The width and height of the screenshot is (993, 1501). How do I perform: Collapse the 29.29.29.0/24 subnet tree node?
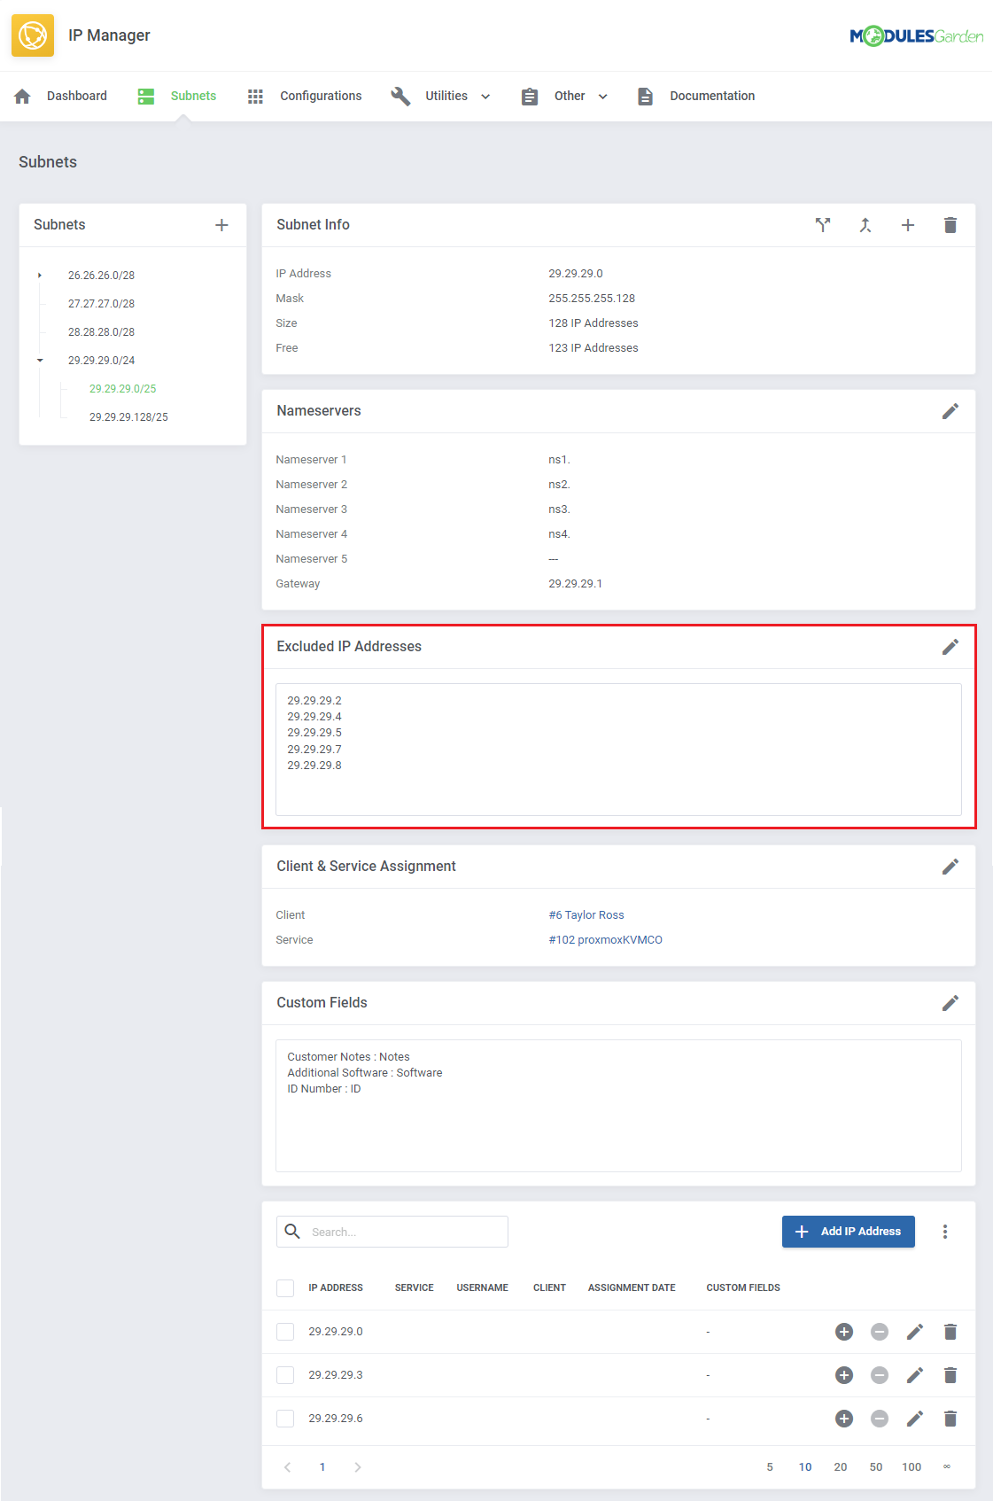tap(40, 361)
